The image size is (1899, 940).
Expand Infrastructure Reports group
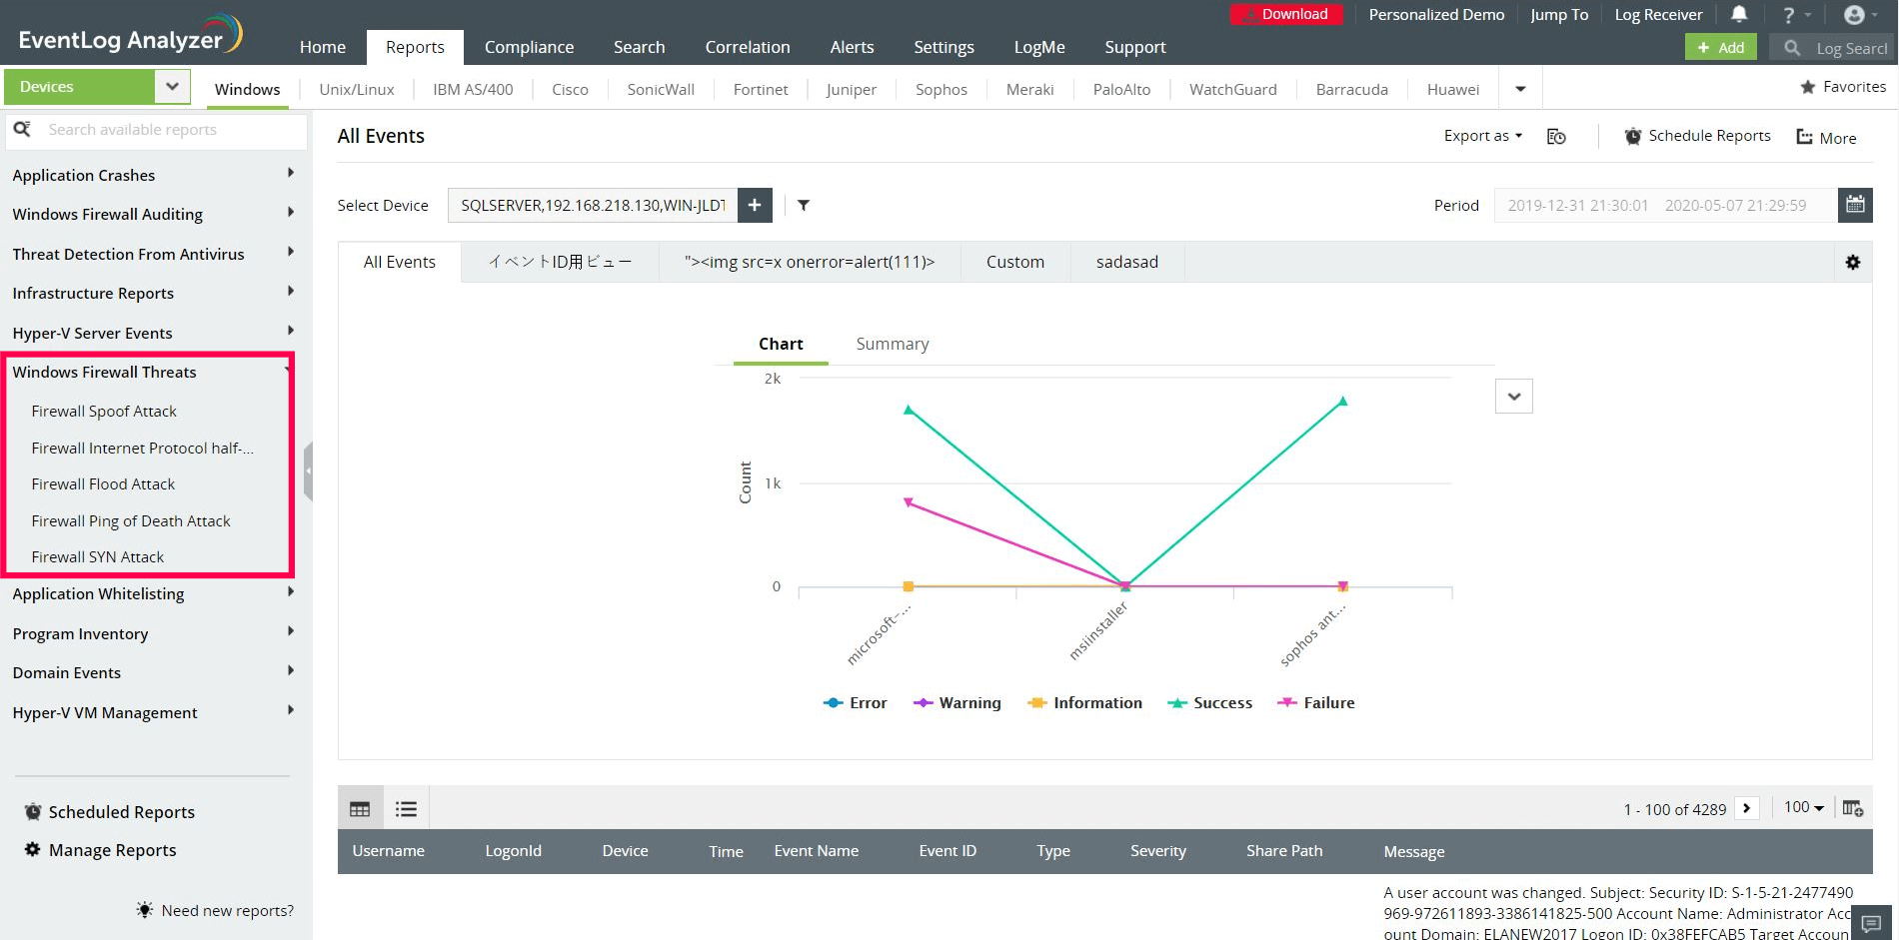[x=290, y=292]
